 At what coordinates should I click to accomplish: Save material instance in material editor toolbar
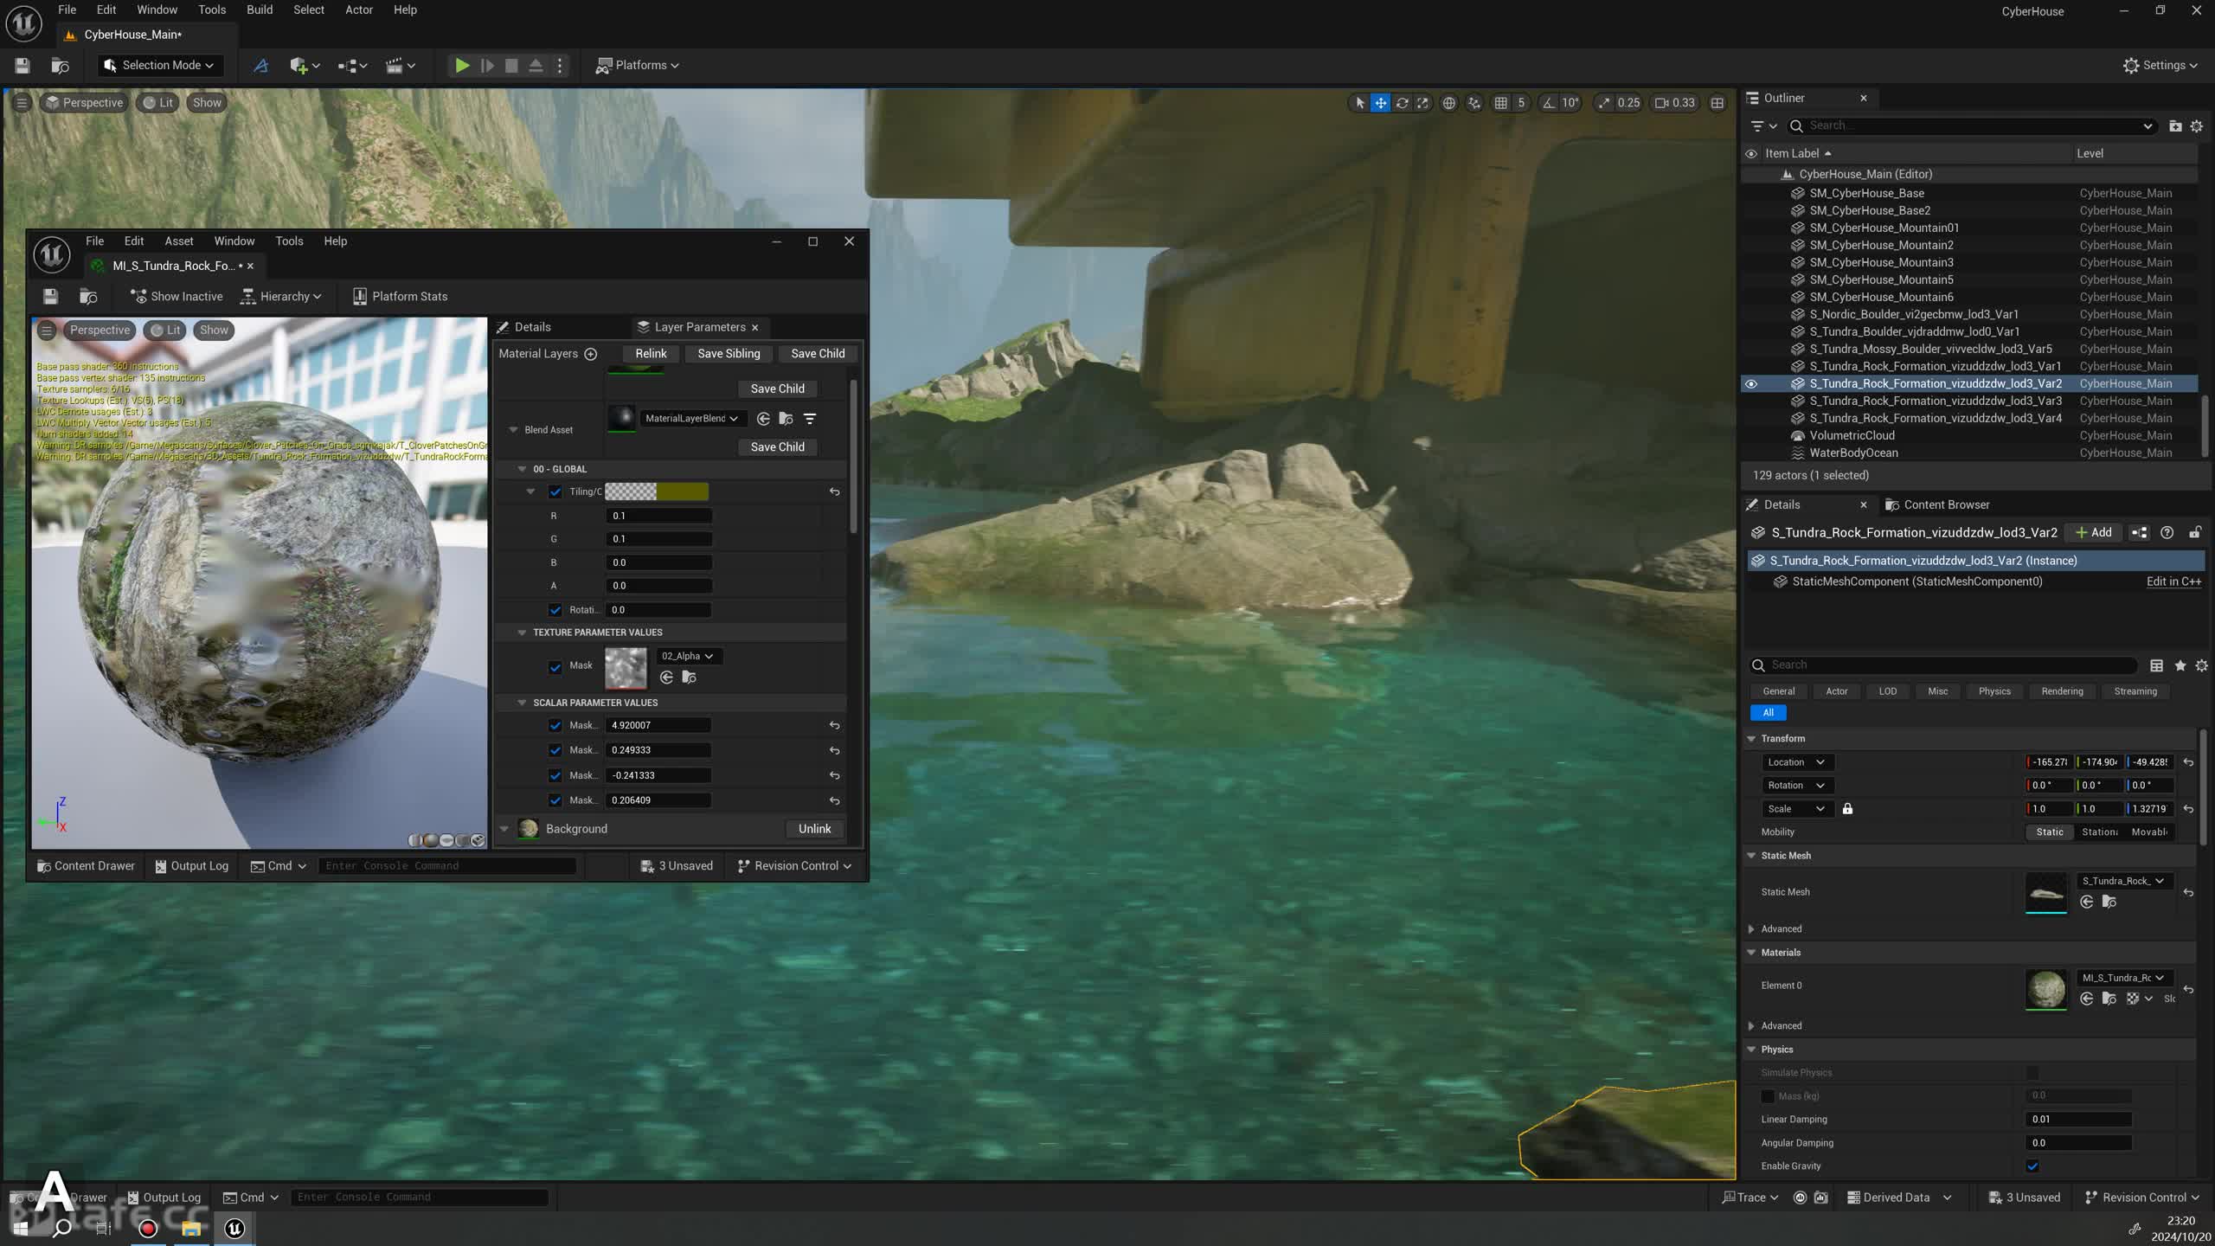(50, 296)
